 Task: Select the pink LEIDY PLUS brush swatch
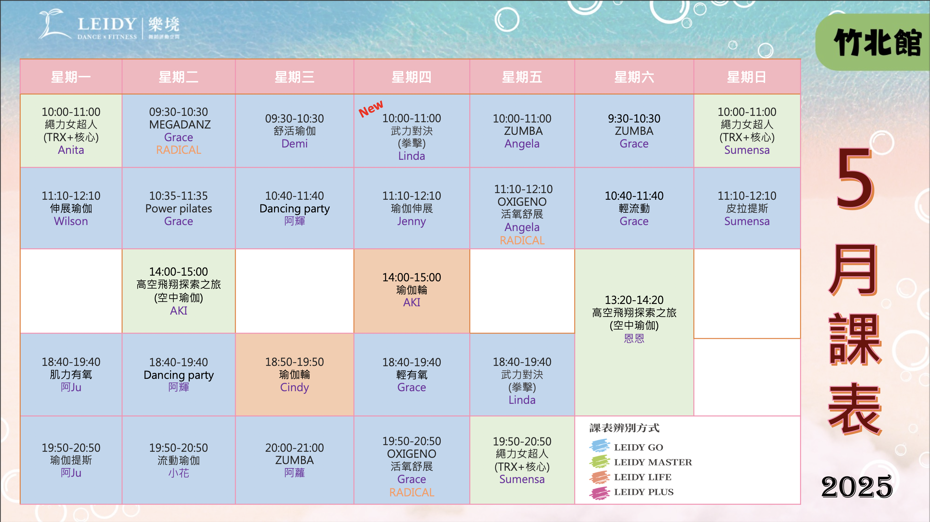click(x=600, y=492)
